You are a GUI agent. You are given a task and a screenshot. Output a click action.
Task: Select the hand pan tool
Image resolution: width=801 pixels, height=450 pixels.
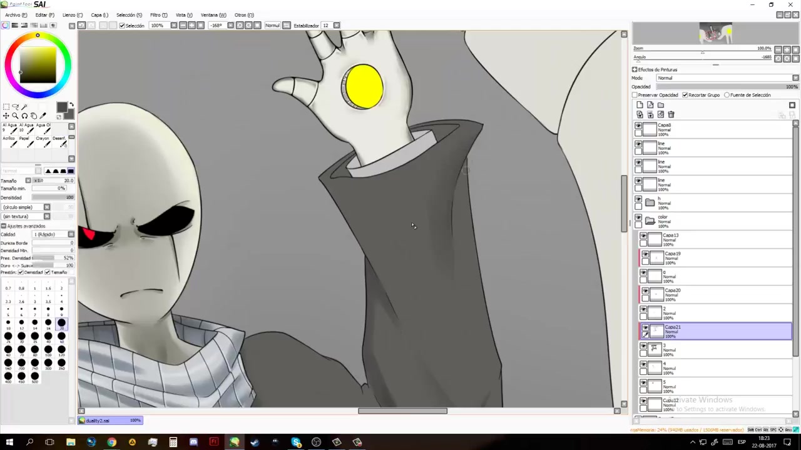[x=34, y=116]
